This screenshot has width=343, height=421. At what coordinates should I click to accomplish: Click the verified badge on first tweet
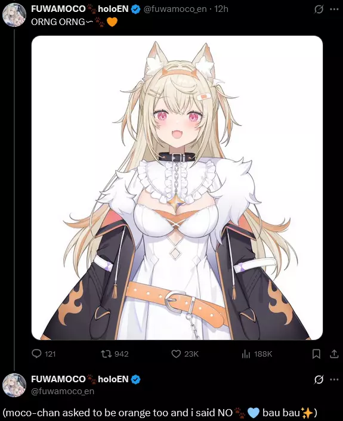pos(135,10)
